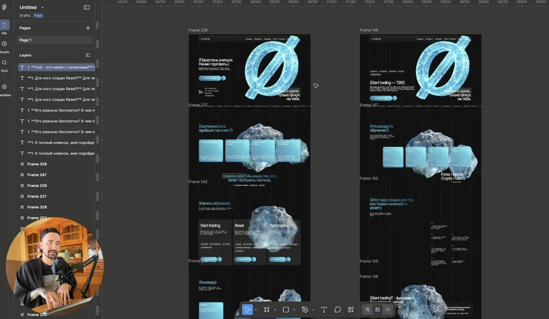
Task: Select Page 1 in Pages list
Action: pyautogui.click(x=54, y=40)
